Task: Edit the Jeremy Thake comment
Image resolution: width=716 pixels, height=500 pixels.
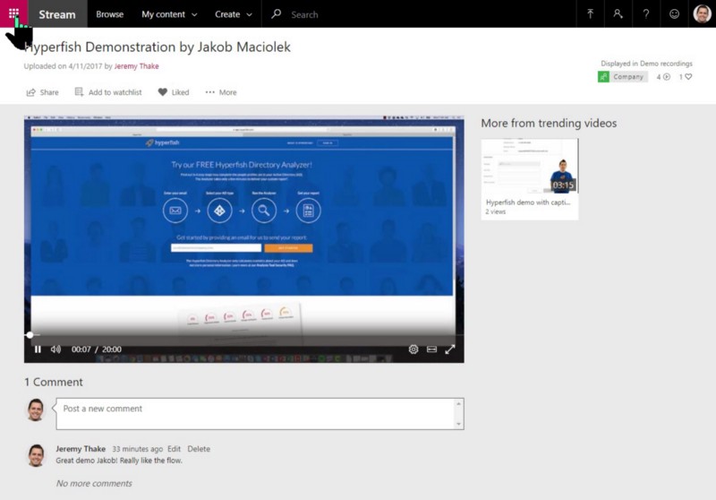Action: coord(174,449)
